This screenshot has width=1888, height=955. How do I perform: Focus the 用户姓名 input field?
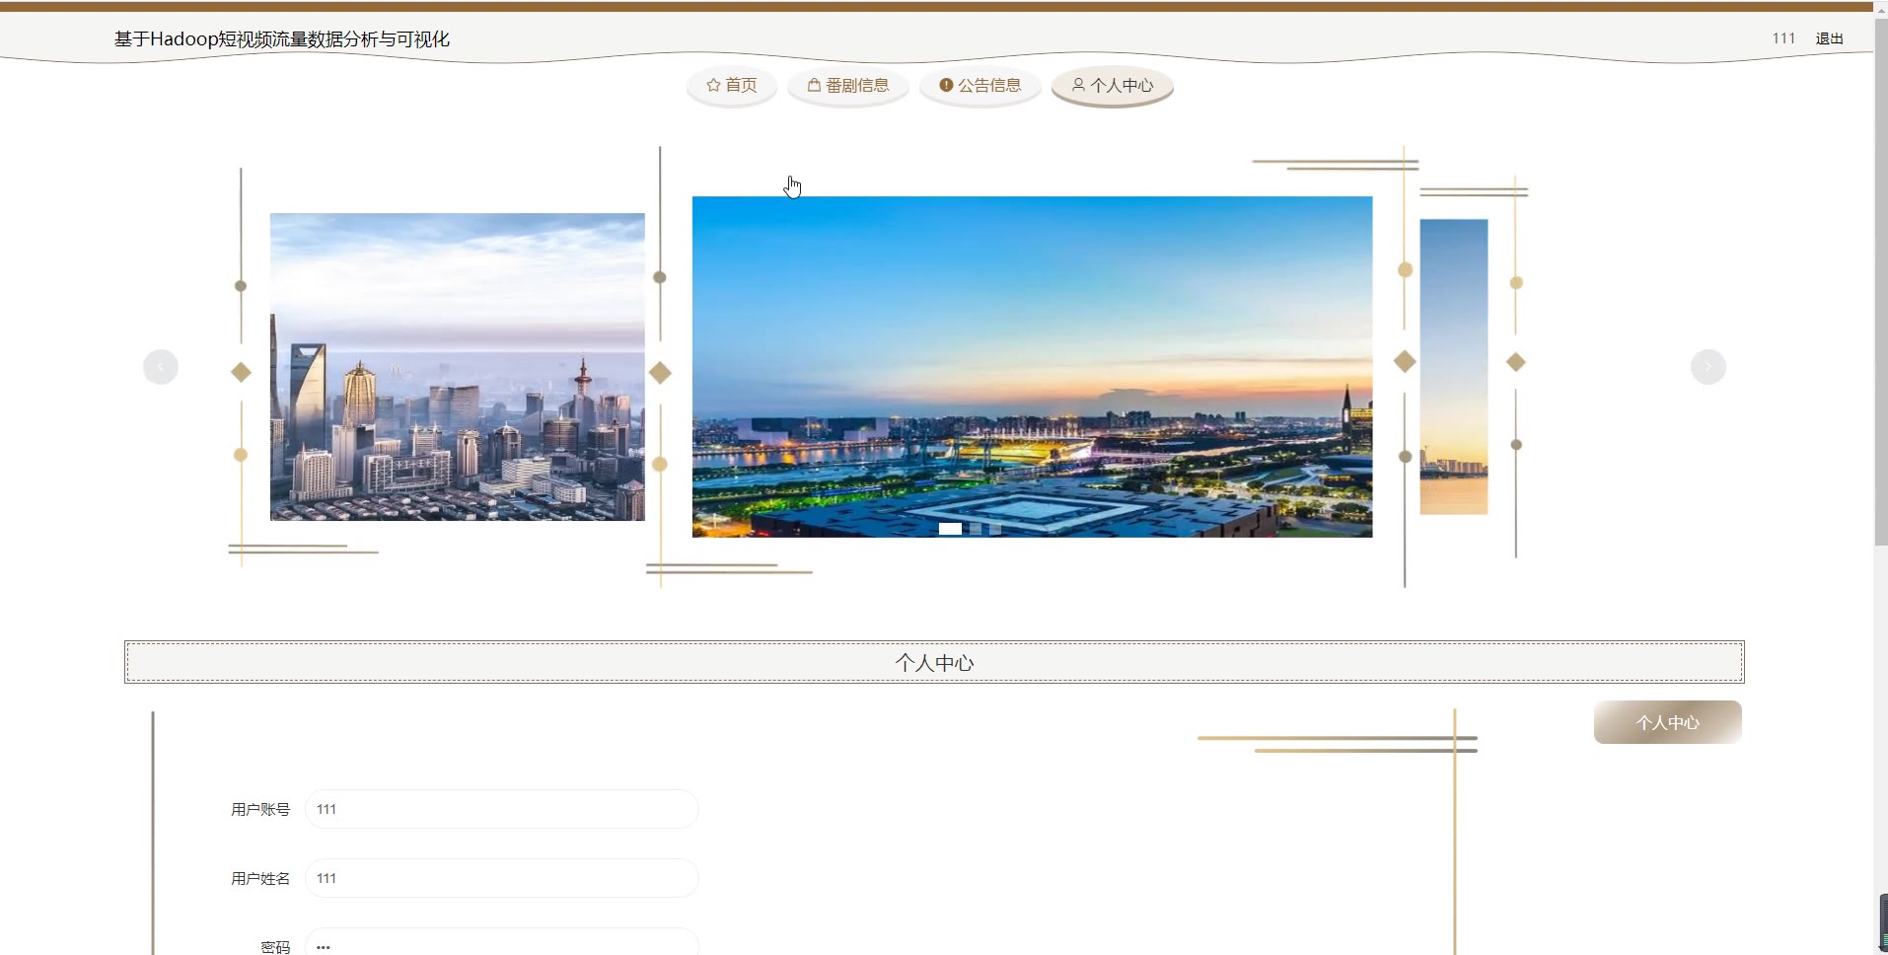point(502,878)
